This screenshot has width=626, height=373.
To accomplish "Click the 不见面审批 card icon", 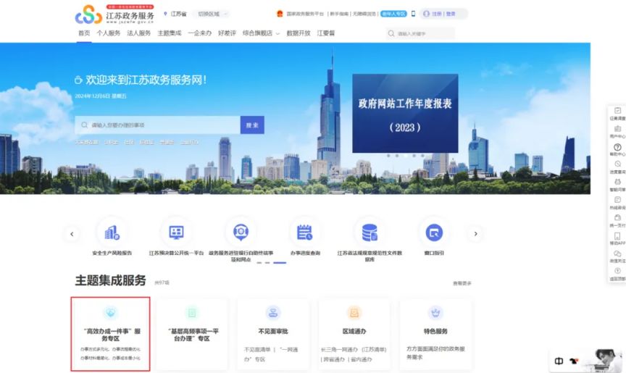I will pos(273,313).
